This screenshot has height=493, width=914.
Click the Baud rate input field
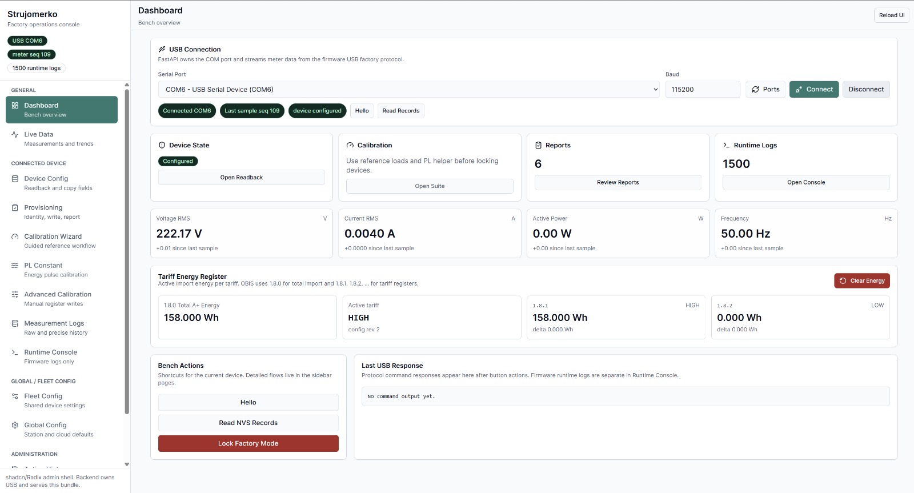pos(703,89)
